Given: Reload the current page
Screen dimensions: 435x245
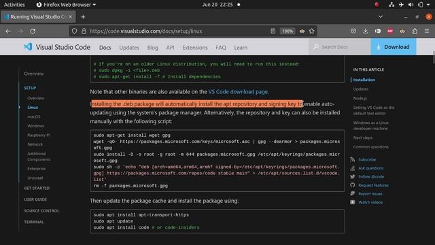Looking at the screenshot, I should [33, 31].
